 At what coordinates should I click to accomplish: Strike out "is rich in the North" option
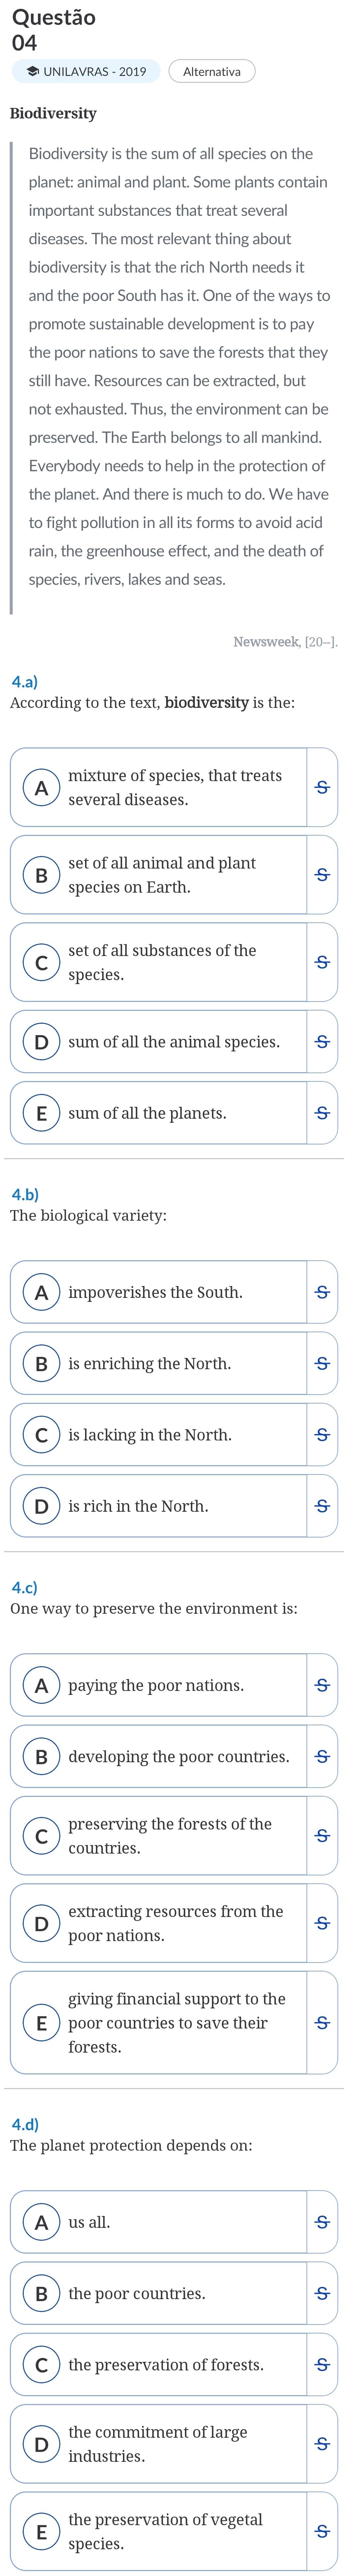tap(322, 1506)
